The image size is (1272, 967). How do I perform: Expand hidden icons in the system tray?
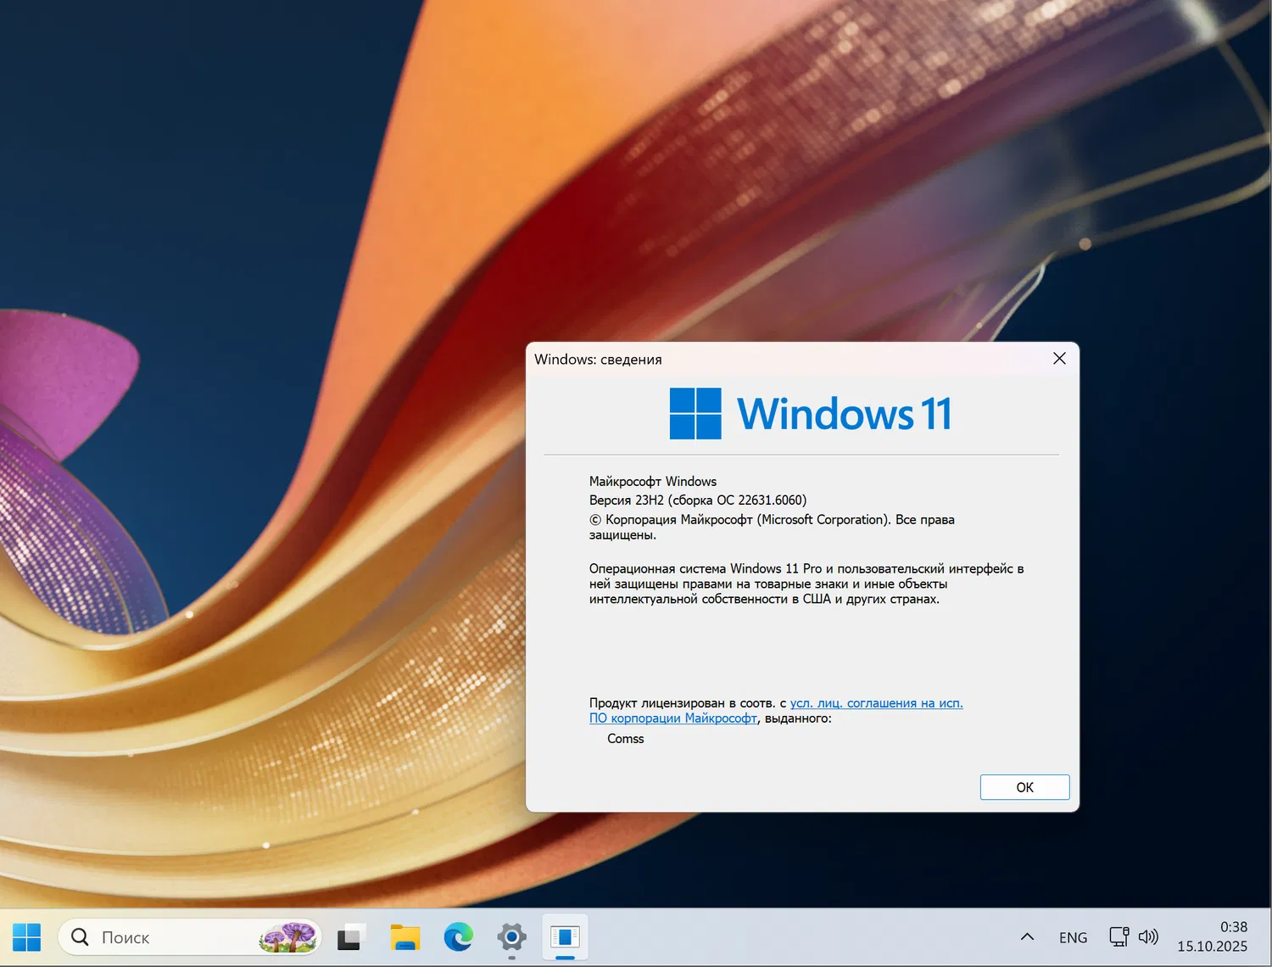coord(1027,936)
